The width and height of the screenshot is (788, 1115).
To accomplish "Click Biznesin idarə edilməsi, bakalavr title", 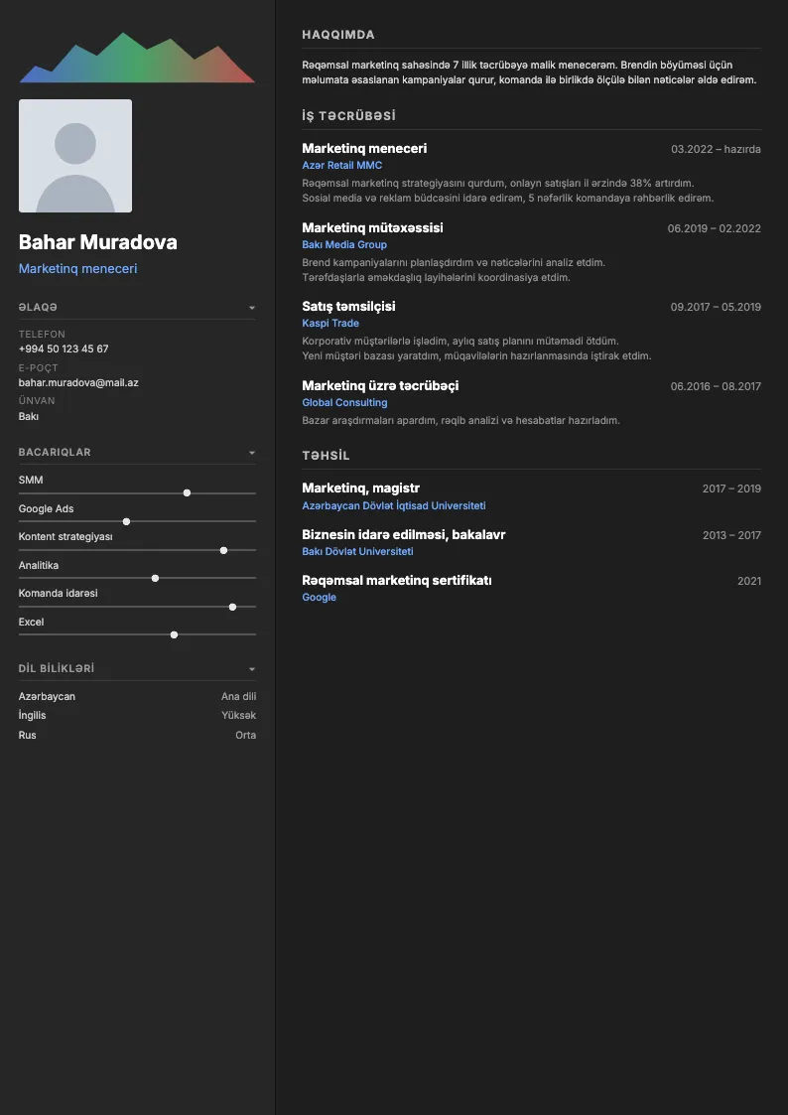I will pos(404,535).
